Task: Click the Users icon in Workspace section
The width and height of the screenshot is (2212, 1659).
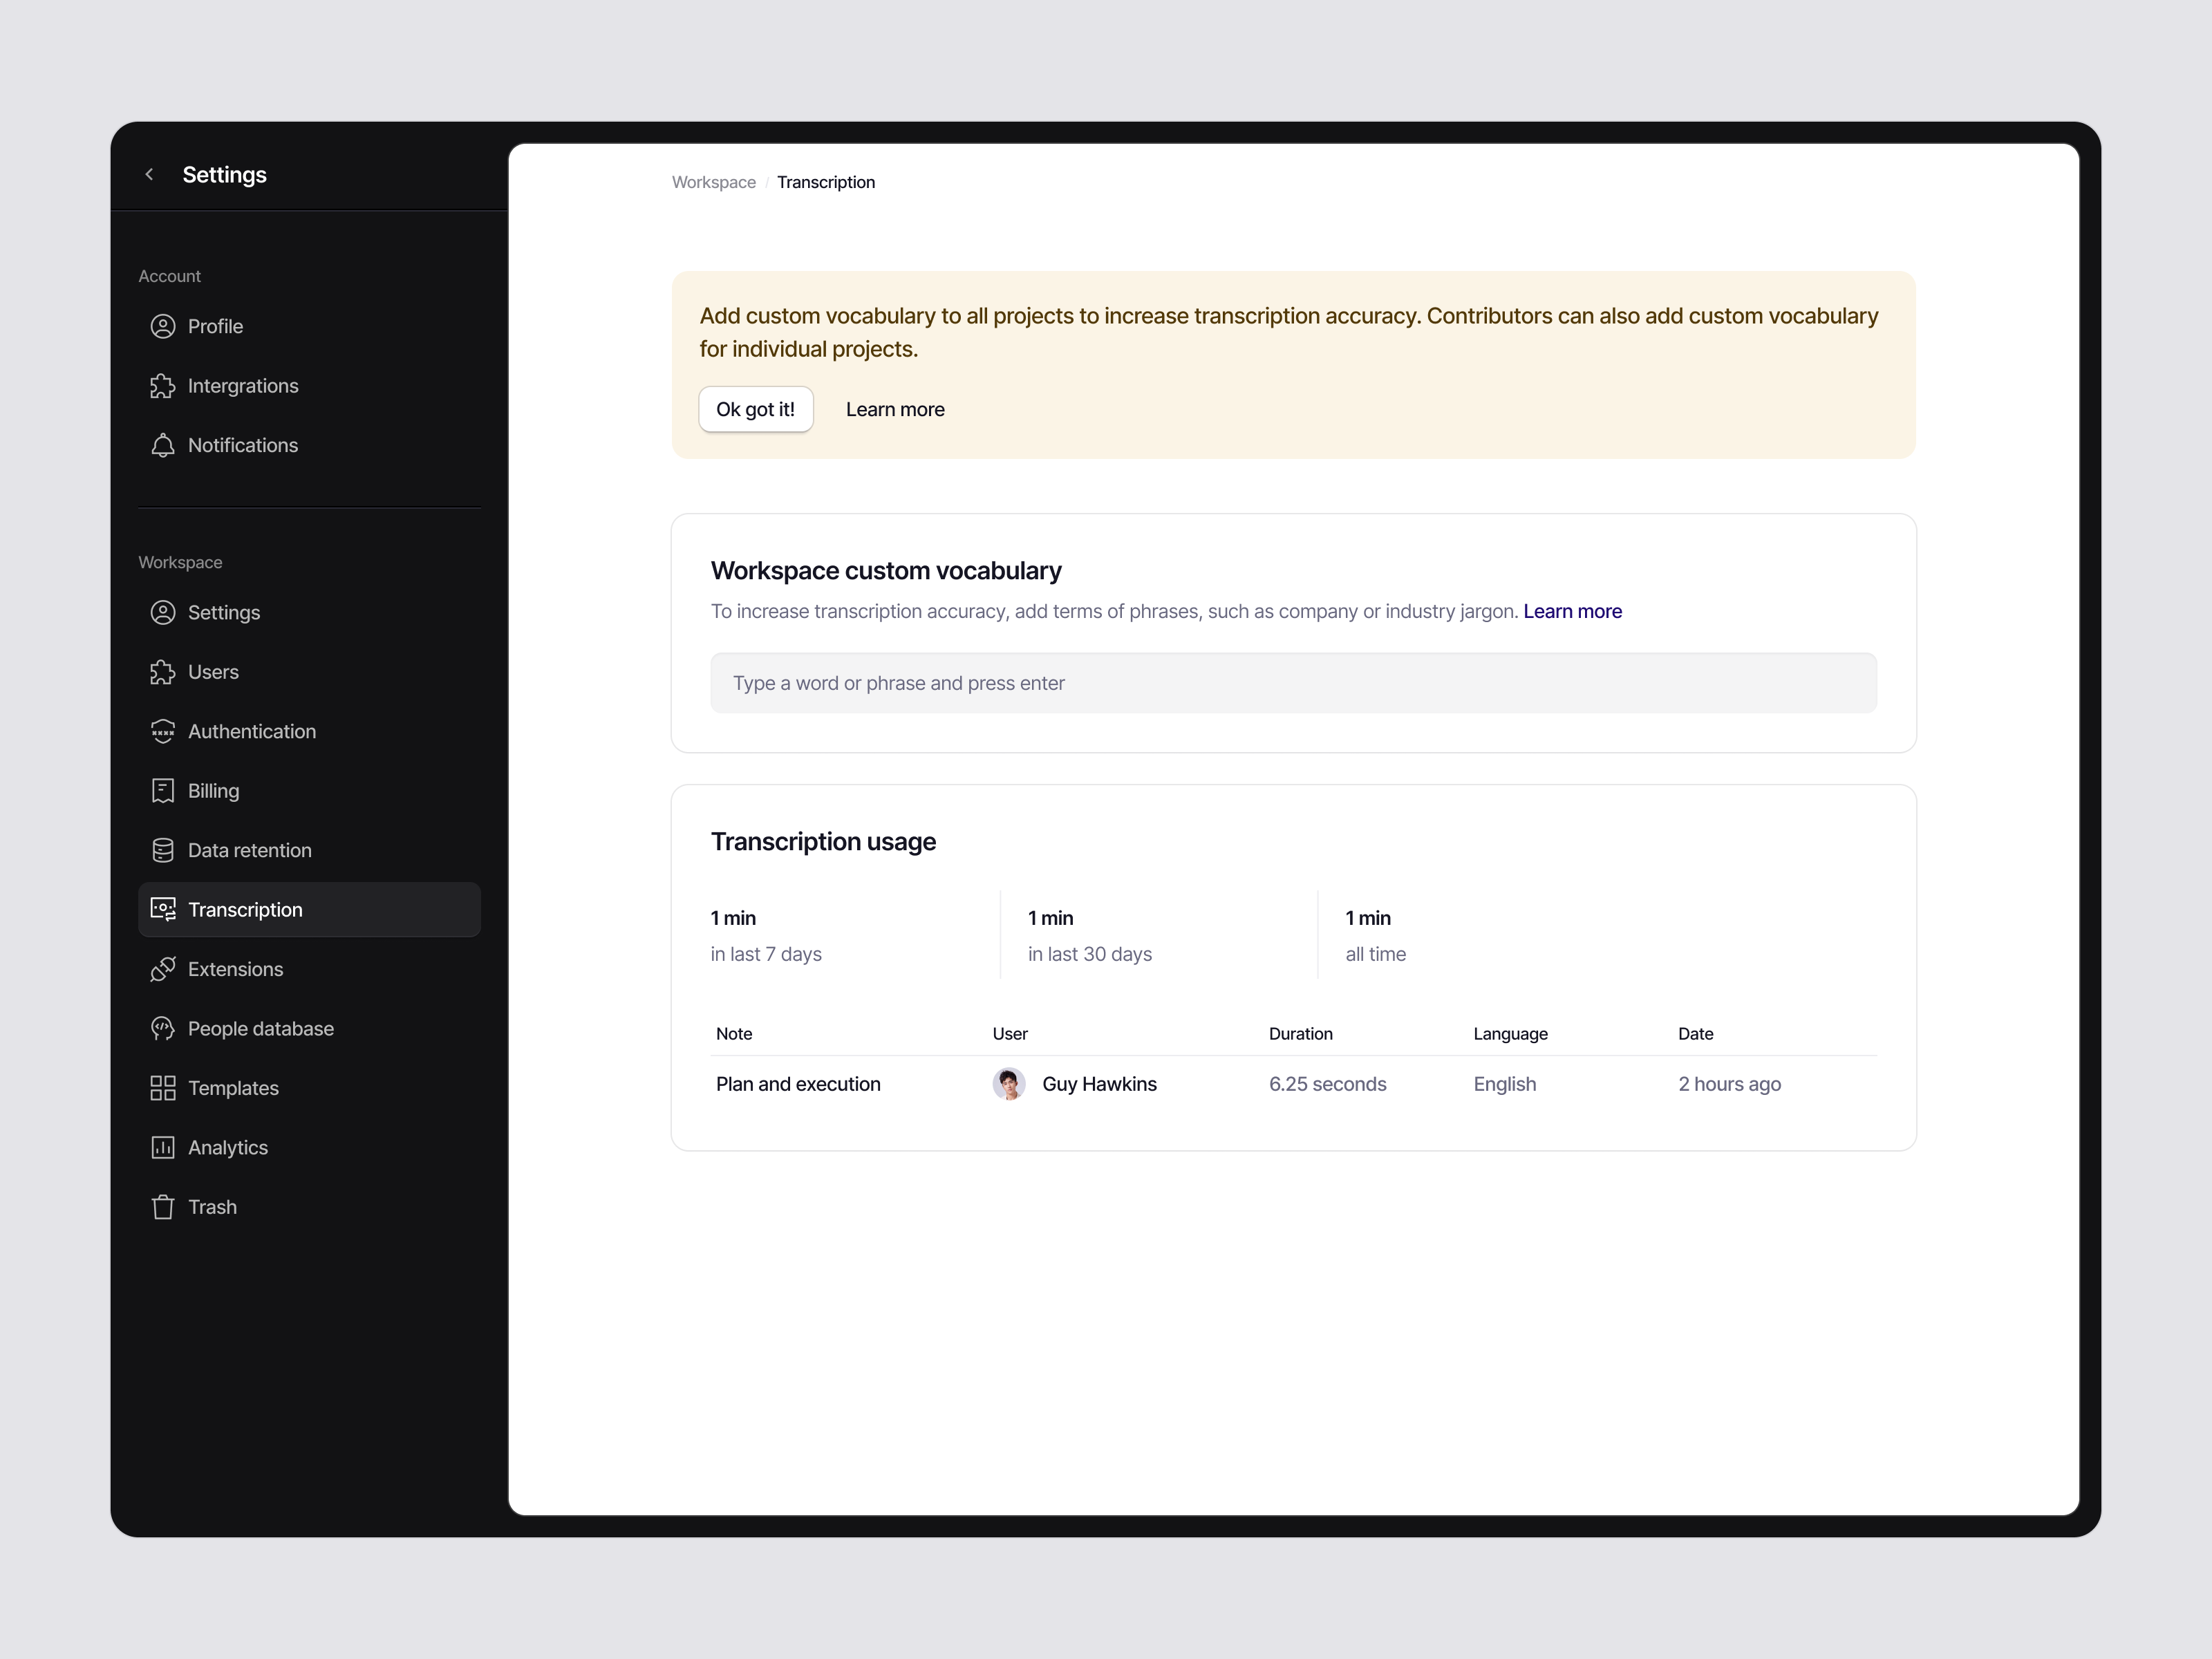Action: coord(163,672)
